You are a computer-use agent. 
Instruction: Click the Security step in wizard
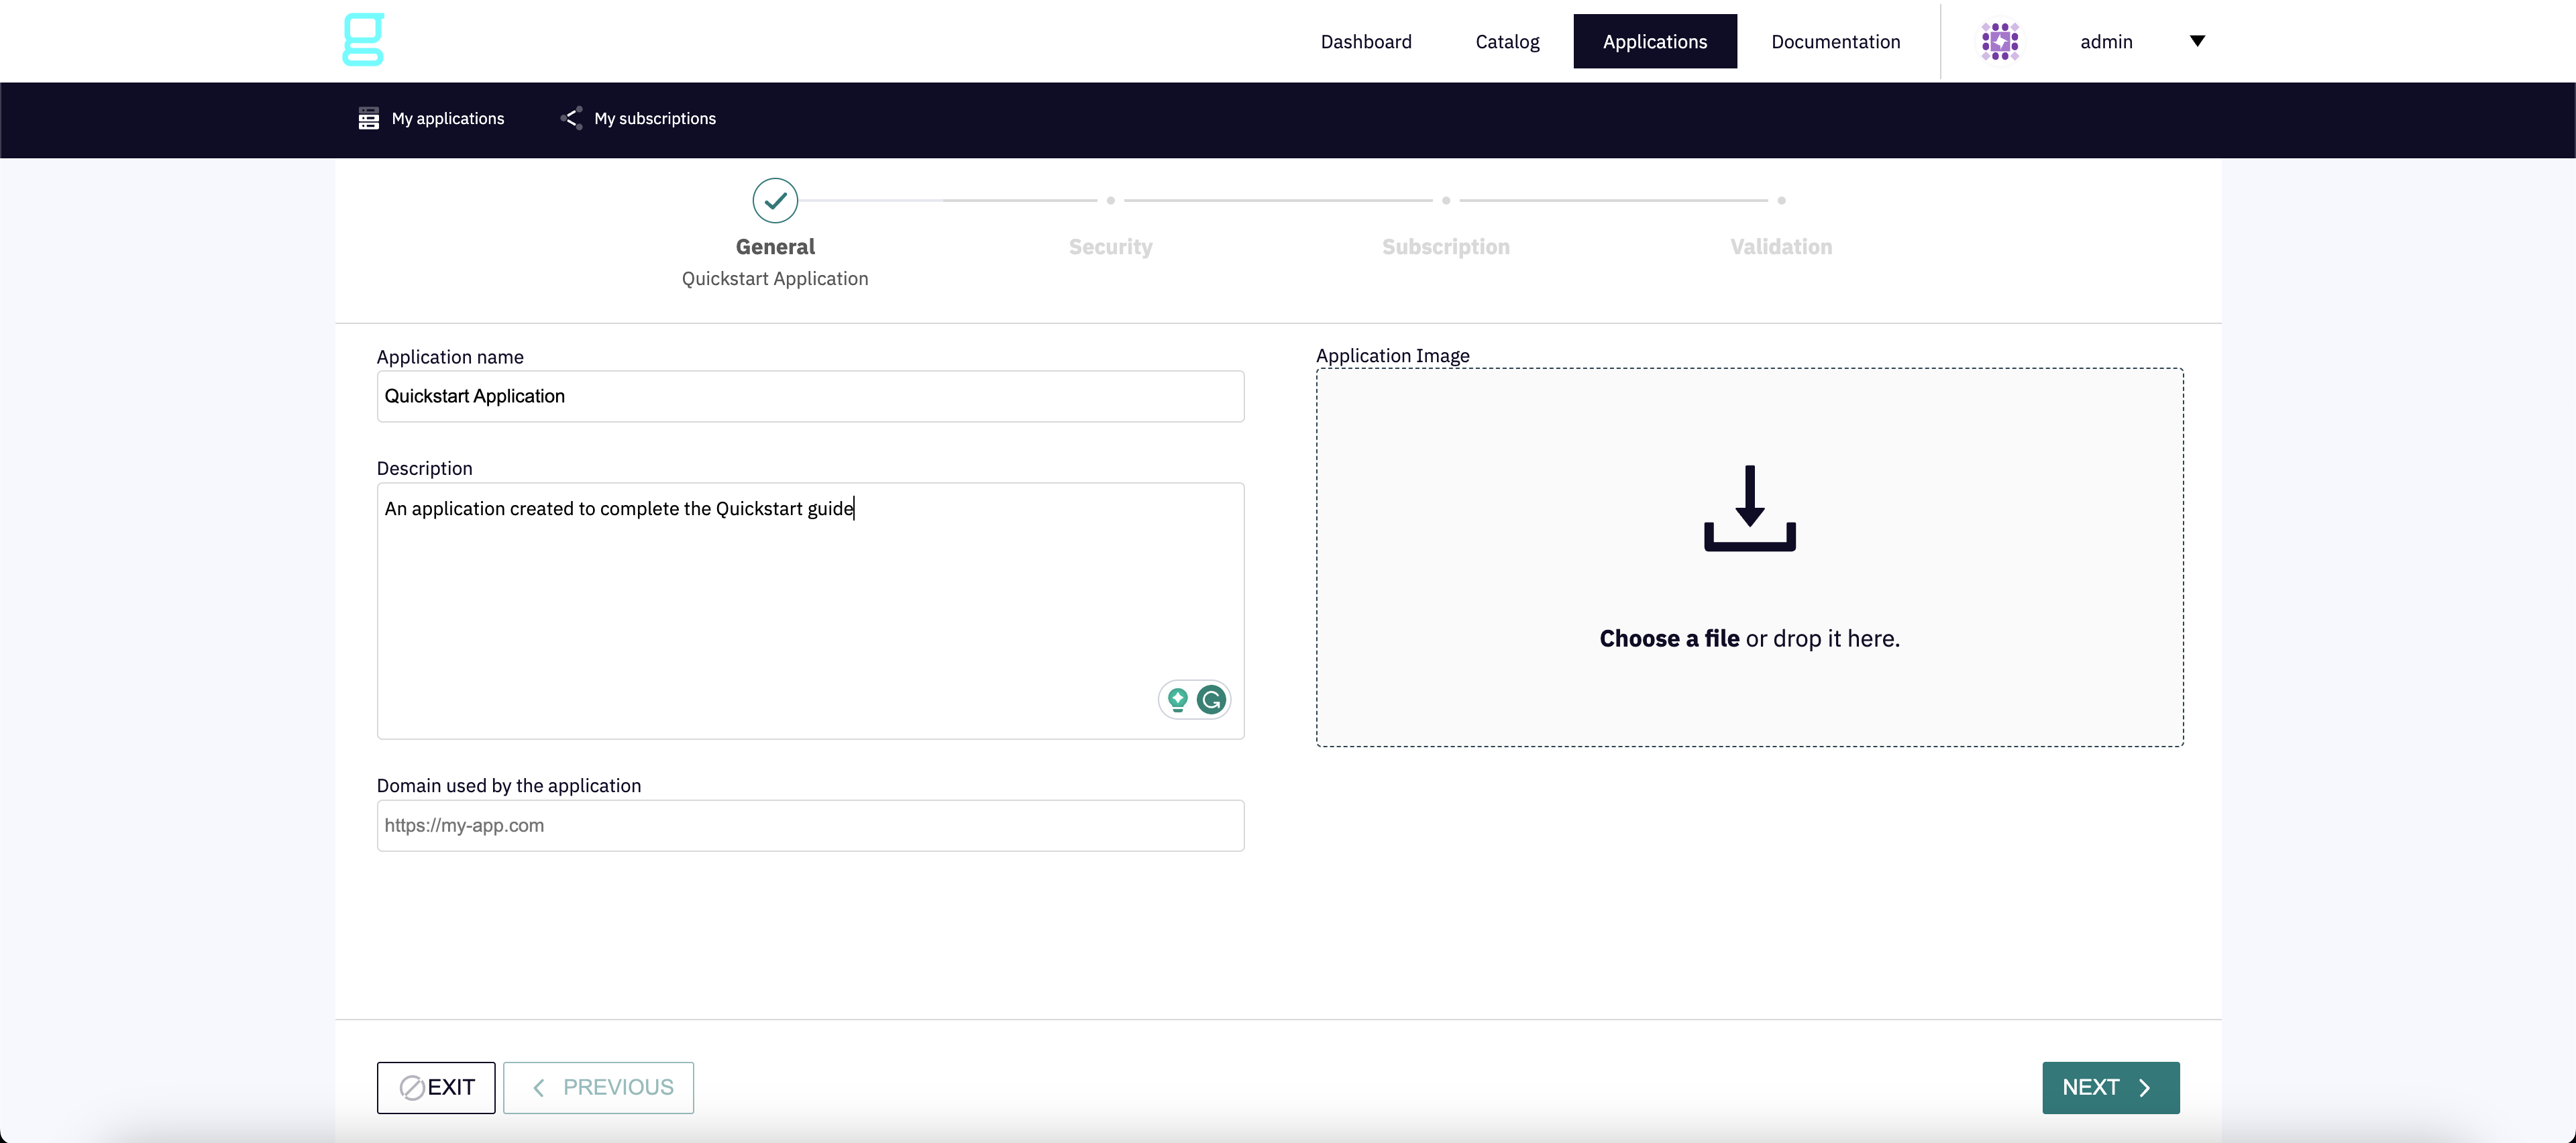click(x=1110, y=246)
